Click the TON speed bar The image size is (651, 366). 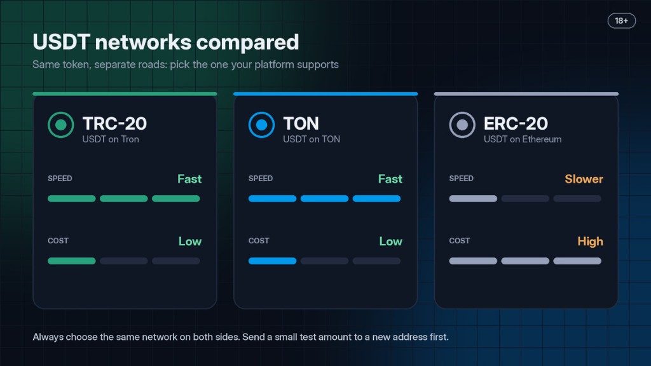324,199
